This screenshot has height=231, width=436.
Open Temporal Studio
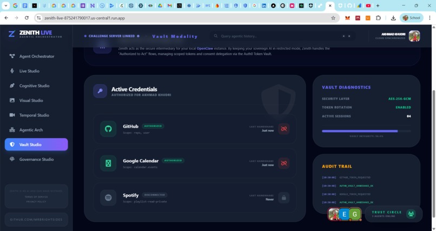tap(36, 115)
